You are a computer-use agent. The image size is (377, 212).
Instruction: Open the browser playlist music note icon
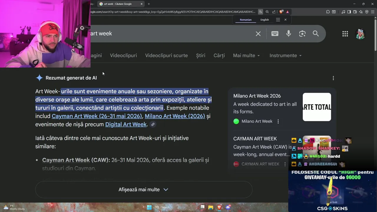point(343,12)
